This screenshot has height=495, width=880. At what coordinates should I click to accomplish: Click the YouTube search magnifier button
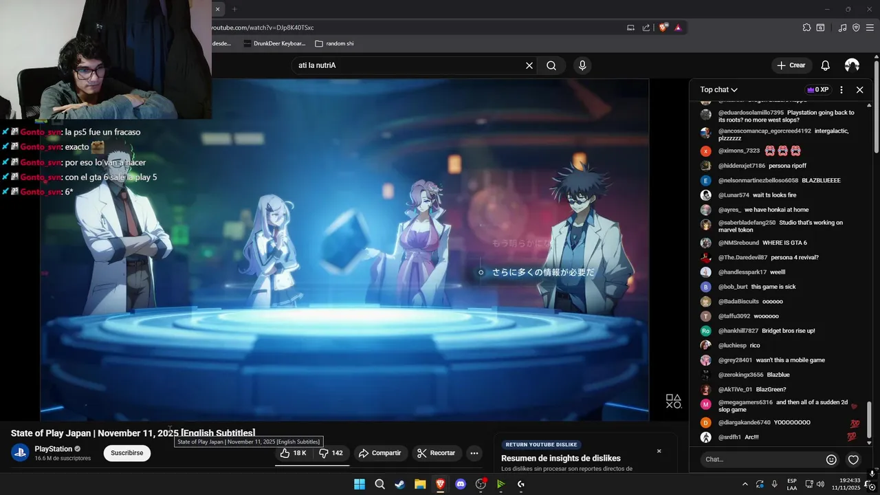[x=551, y=65]
